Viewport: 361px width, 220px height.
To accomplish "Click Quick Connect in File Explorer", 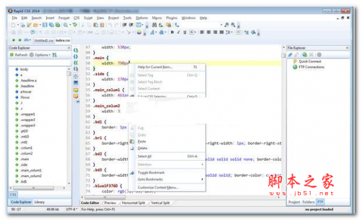I will pyautogui.click(x=310, y=61).
